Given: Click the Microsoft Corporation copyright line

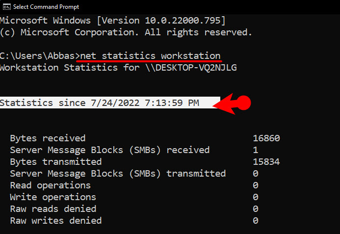Looking at the screenshot, I should pyautogui.click(x=126, y=32).
